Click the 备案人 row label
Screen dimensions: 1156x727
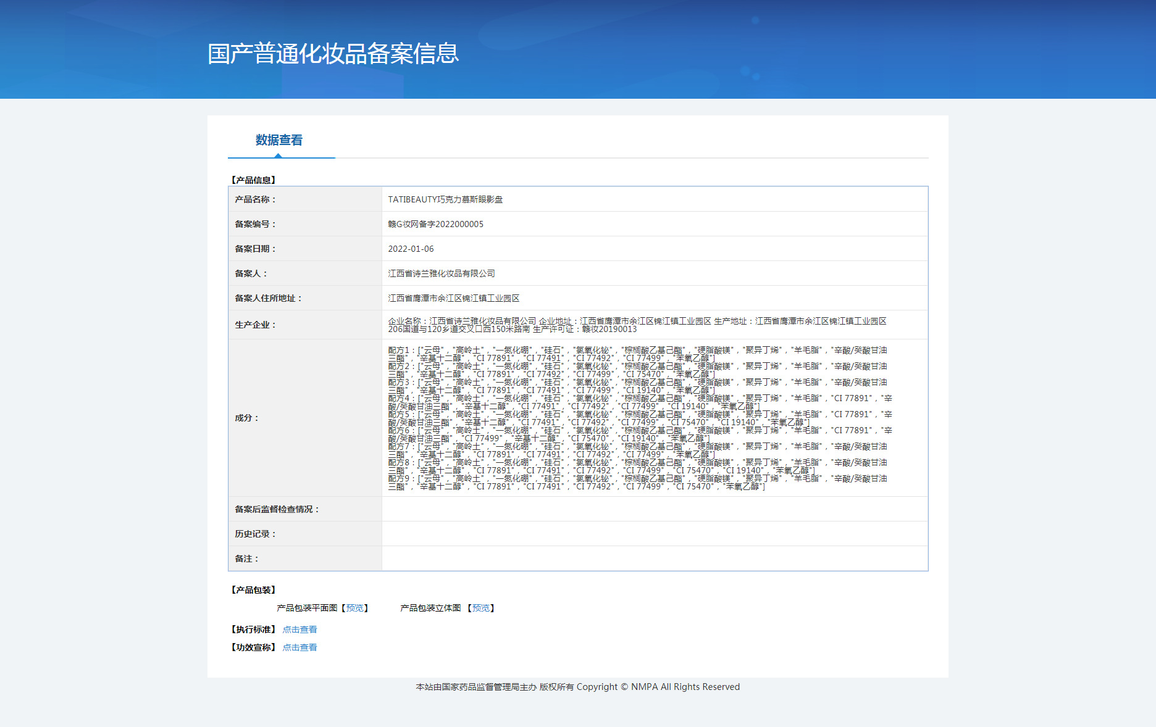(251, 273)
